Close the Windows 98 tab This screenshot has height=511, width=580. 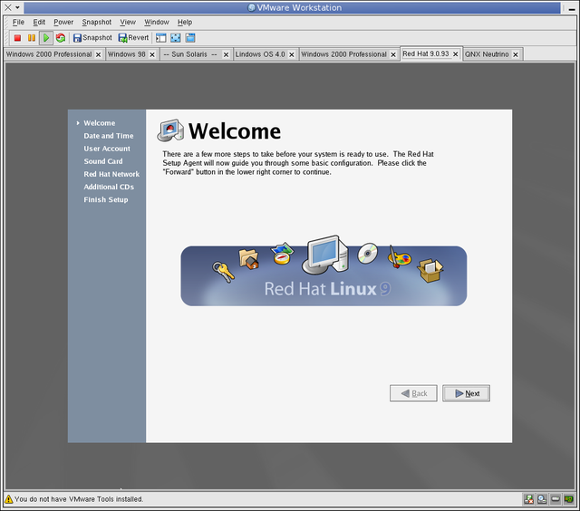[152, 54]
